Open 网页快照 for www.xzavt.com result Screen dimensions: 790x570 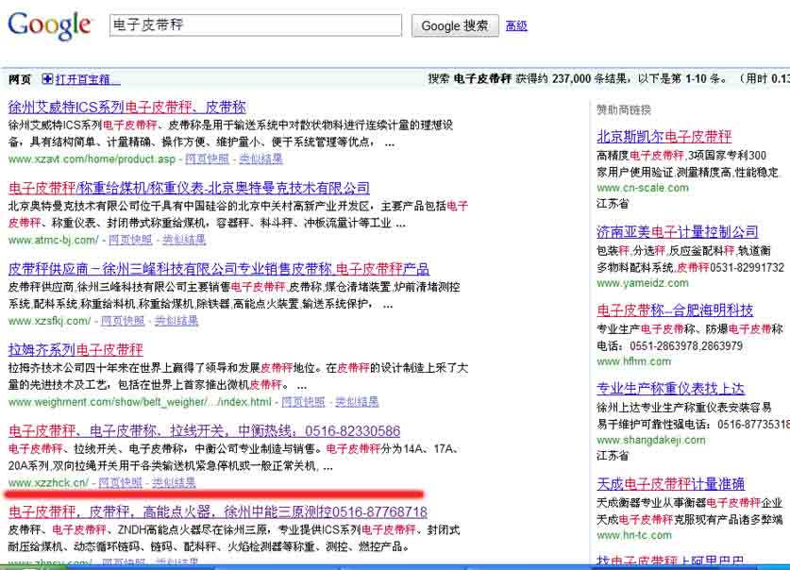click(x=207, y=159)
